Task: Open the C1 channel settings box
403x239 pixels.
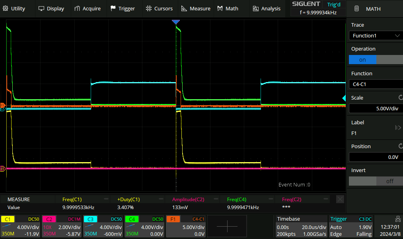Action: coord(20,226)
